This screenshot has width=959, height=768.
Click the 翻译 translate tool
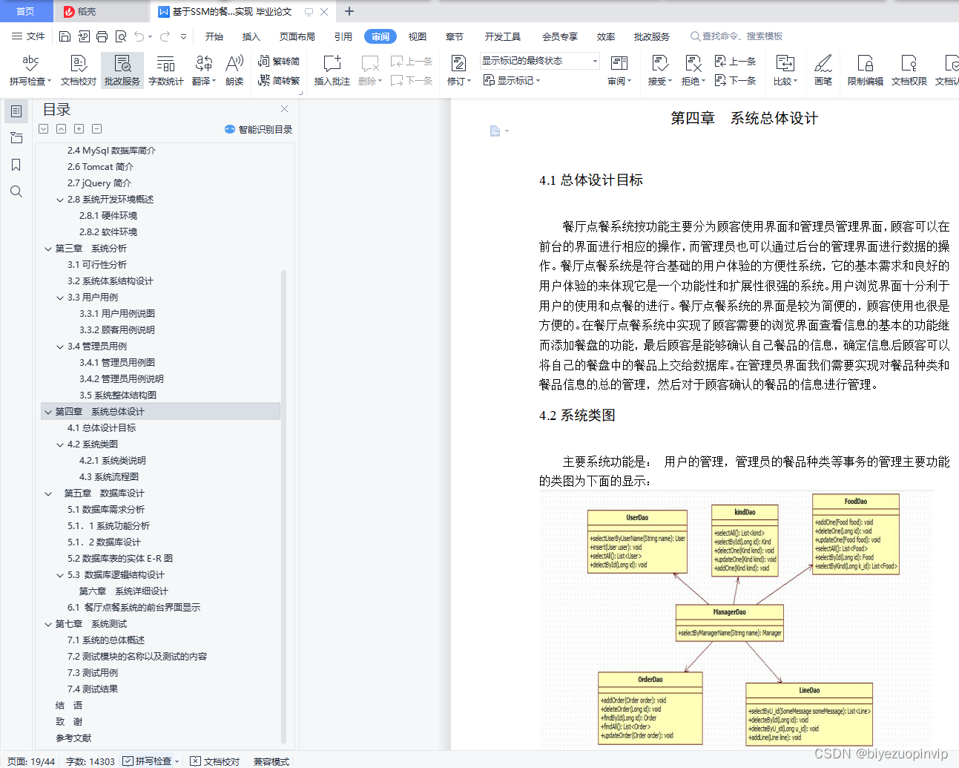pos(204,70)
